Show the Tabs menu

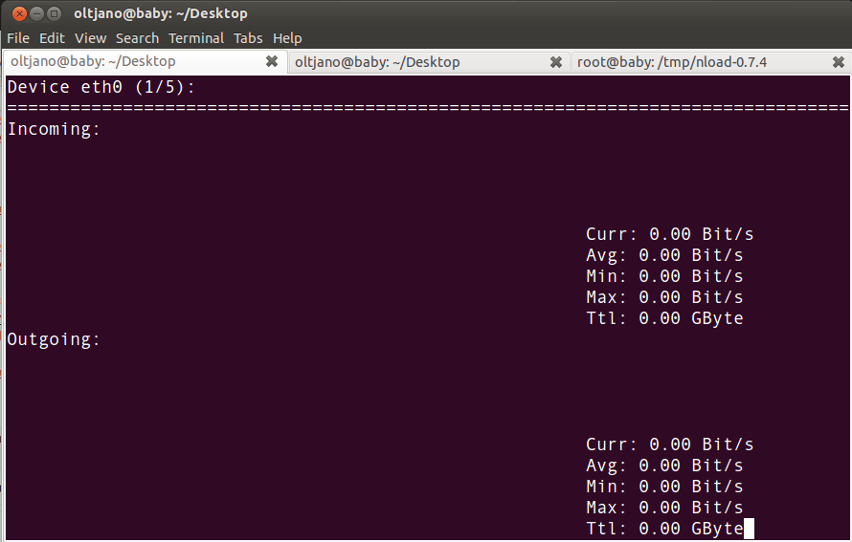point(248,38)
